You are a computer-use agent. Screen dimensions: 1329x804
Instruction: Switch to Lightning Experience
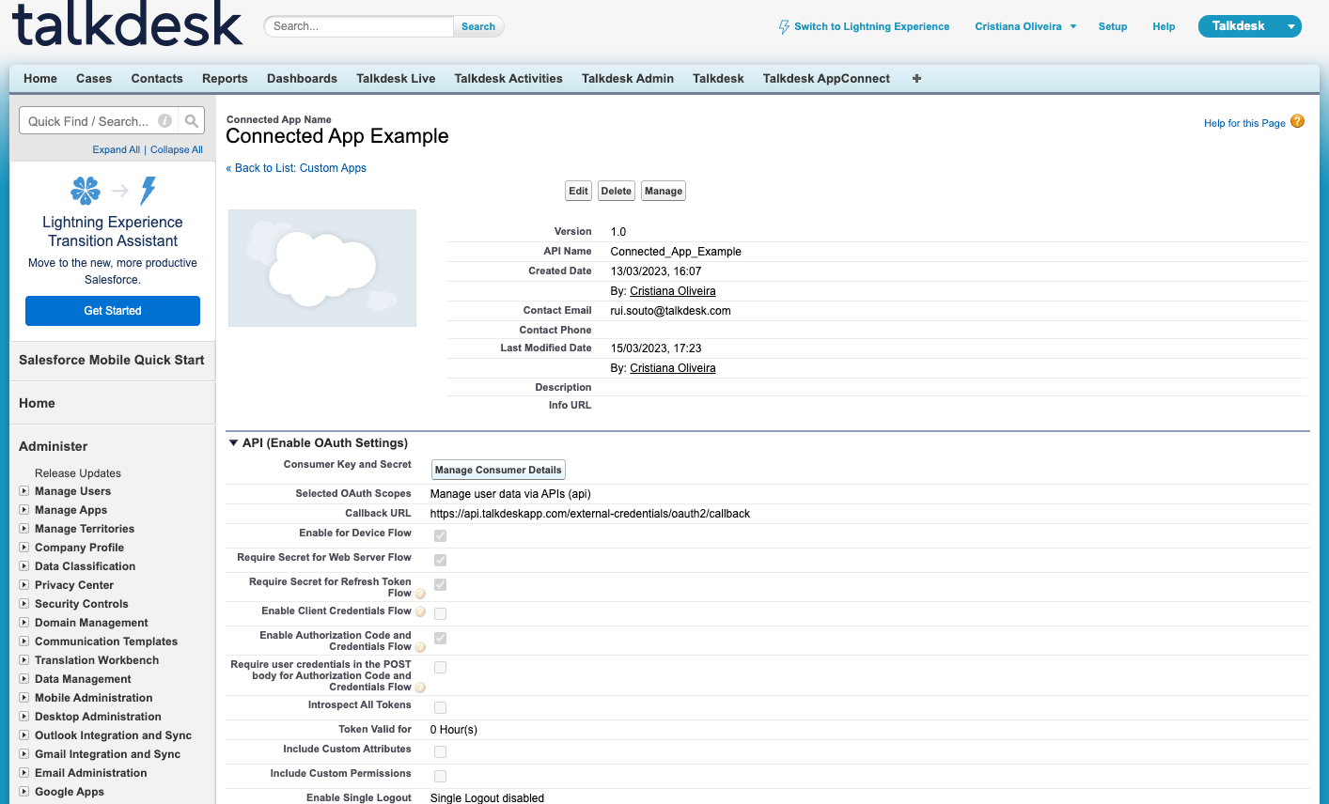coord(864,26)
